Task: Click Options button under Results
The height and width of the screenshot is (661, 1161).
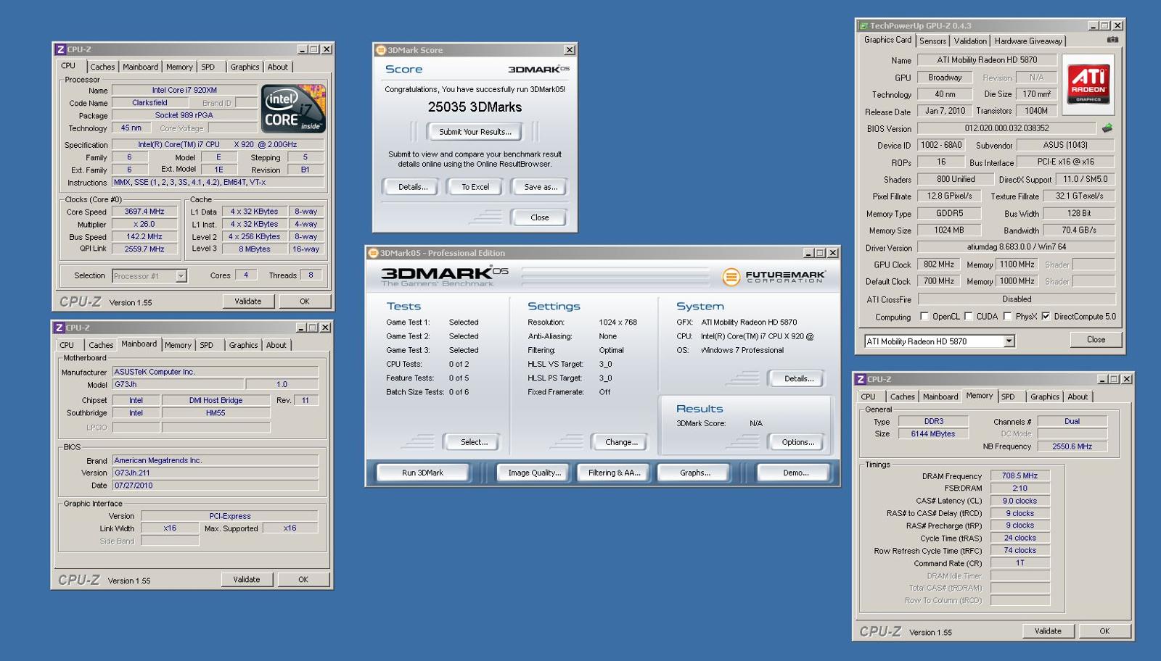Action: (798, 442)
